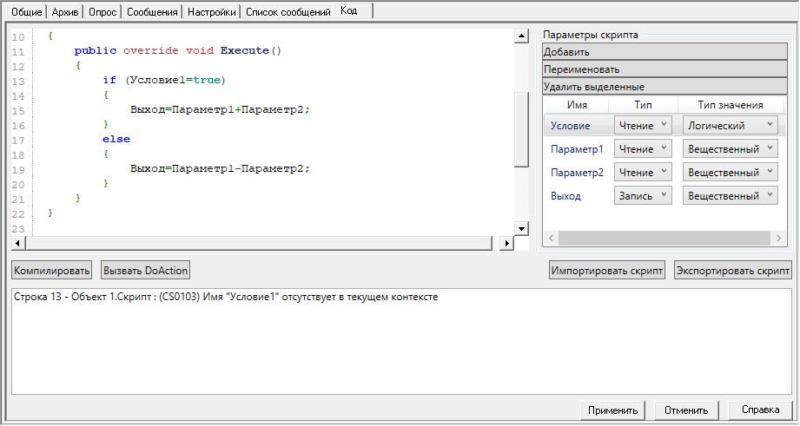Click the Отменить button
The height and width of the screenshot is (426, 800).
click(686, 410)
